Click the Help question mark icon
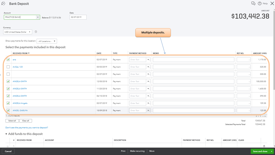Image resolution: width=275 pixels, height=155 pixels. tap(260, 4)
